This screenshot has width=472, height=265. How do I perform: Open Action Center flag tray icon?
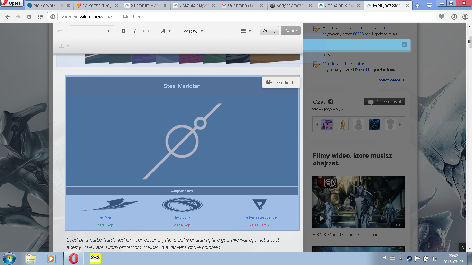coord(418,258)
